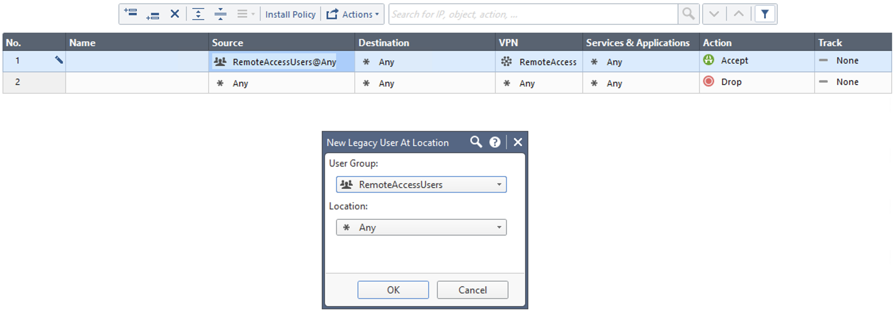Click the collapse all sections icon
The height and width of the screenshot is (314, 893).
pyautogui.click(x=220, y=14)
